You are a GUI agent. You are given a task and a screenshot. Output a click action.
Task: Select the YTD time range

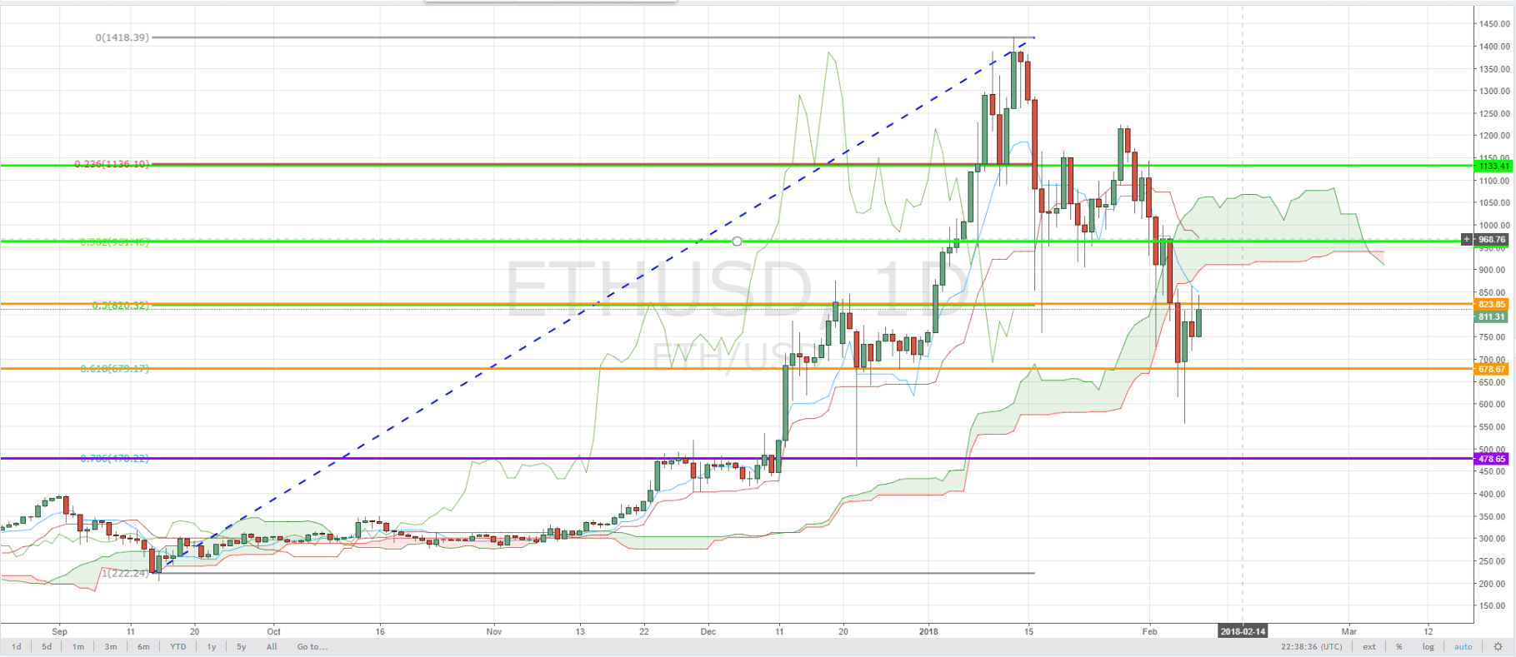(178, 647)
